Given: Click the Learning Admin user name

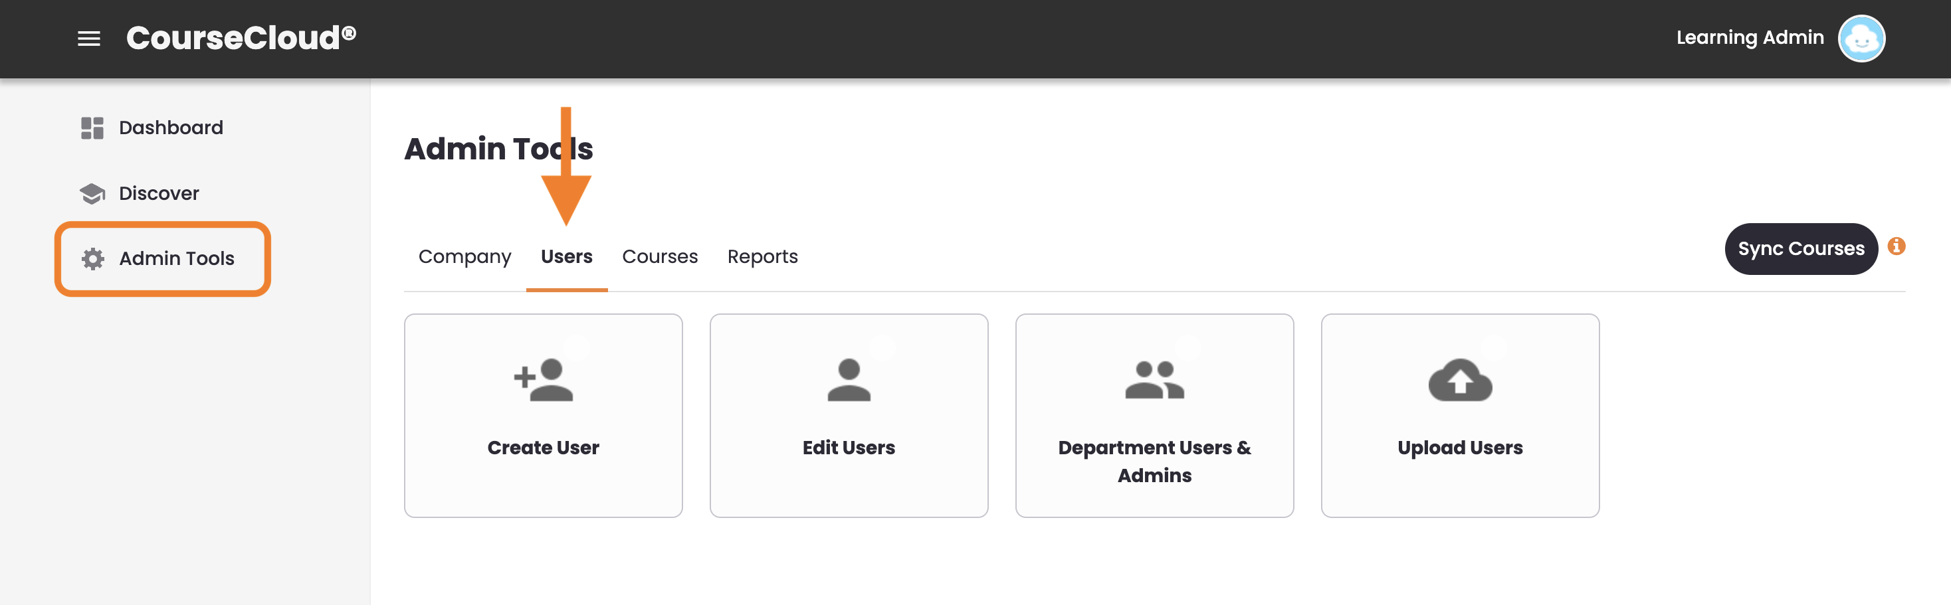Looking at the screenshot, I should point(1750,38).
